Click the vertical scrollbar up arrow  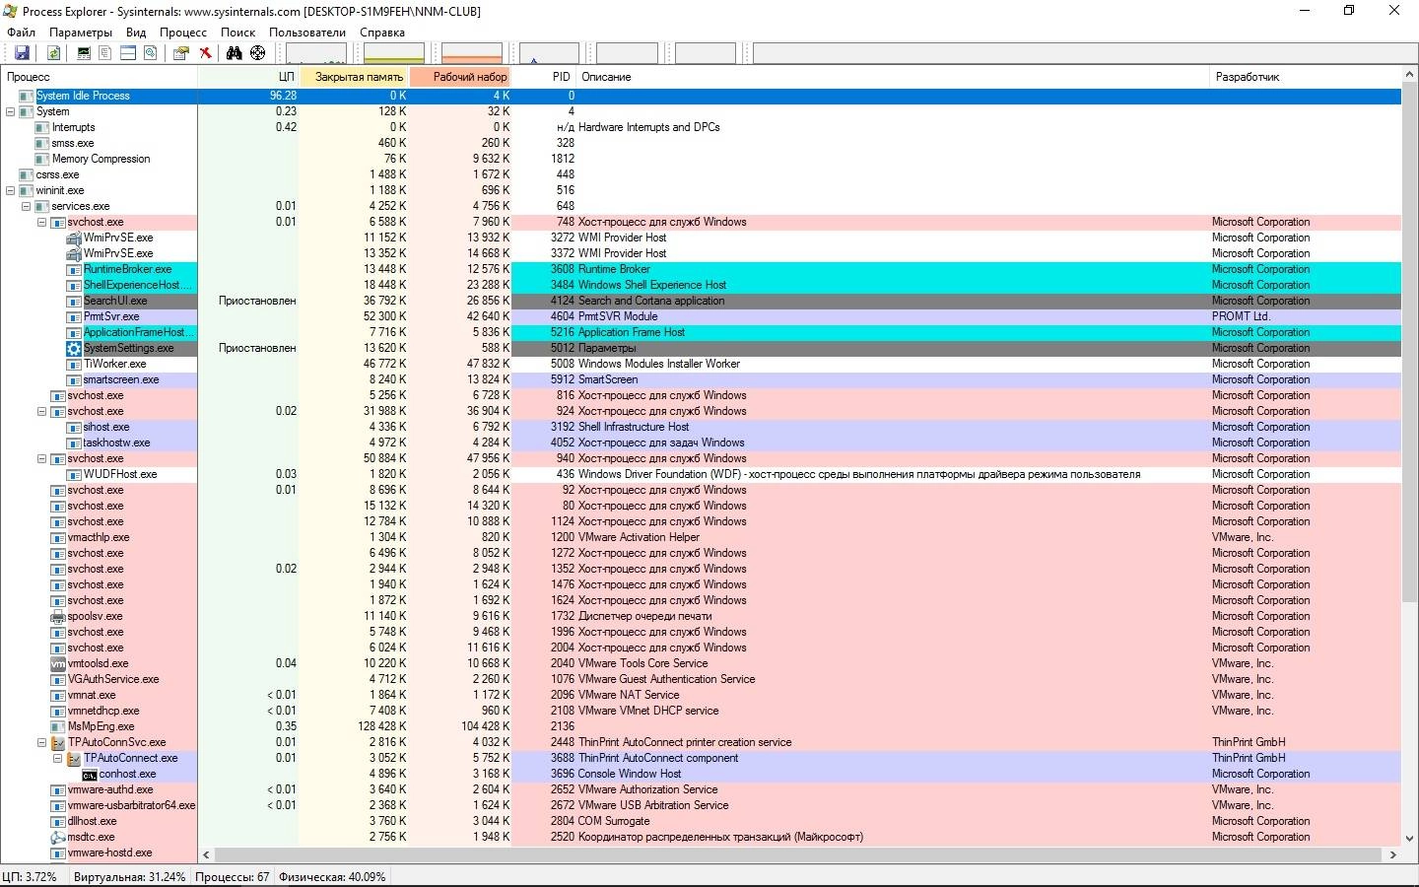1409,76
